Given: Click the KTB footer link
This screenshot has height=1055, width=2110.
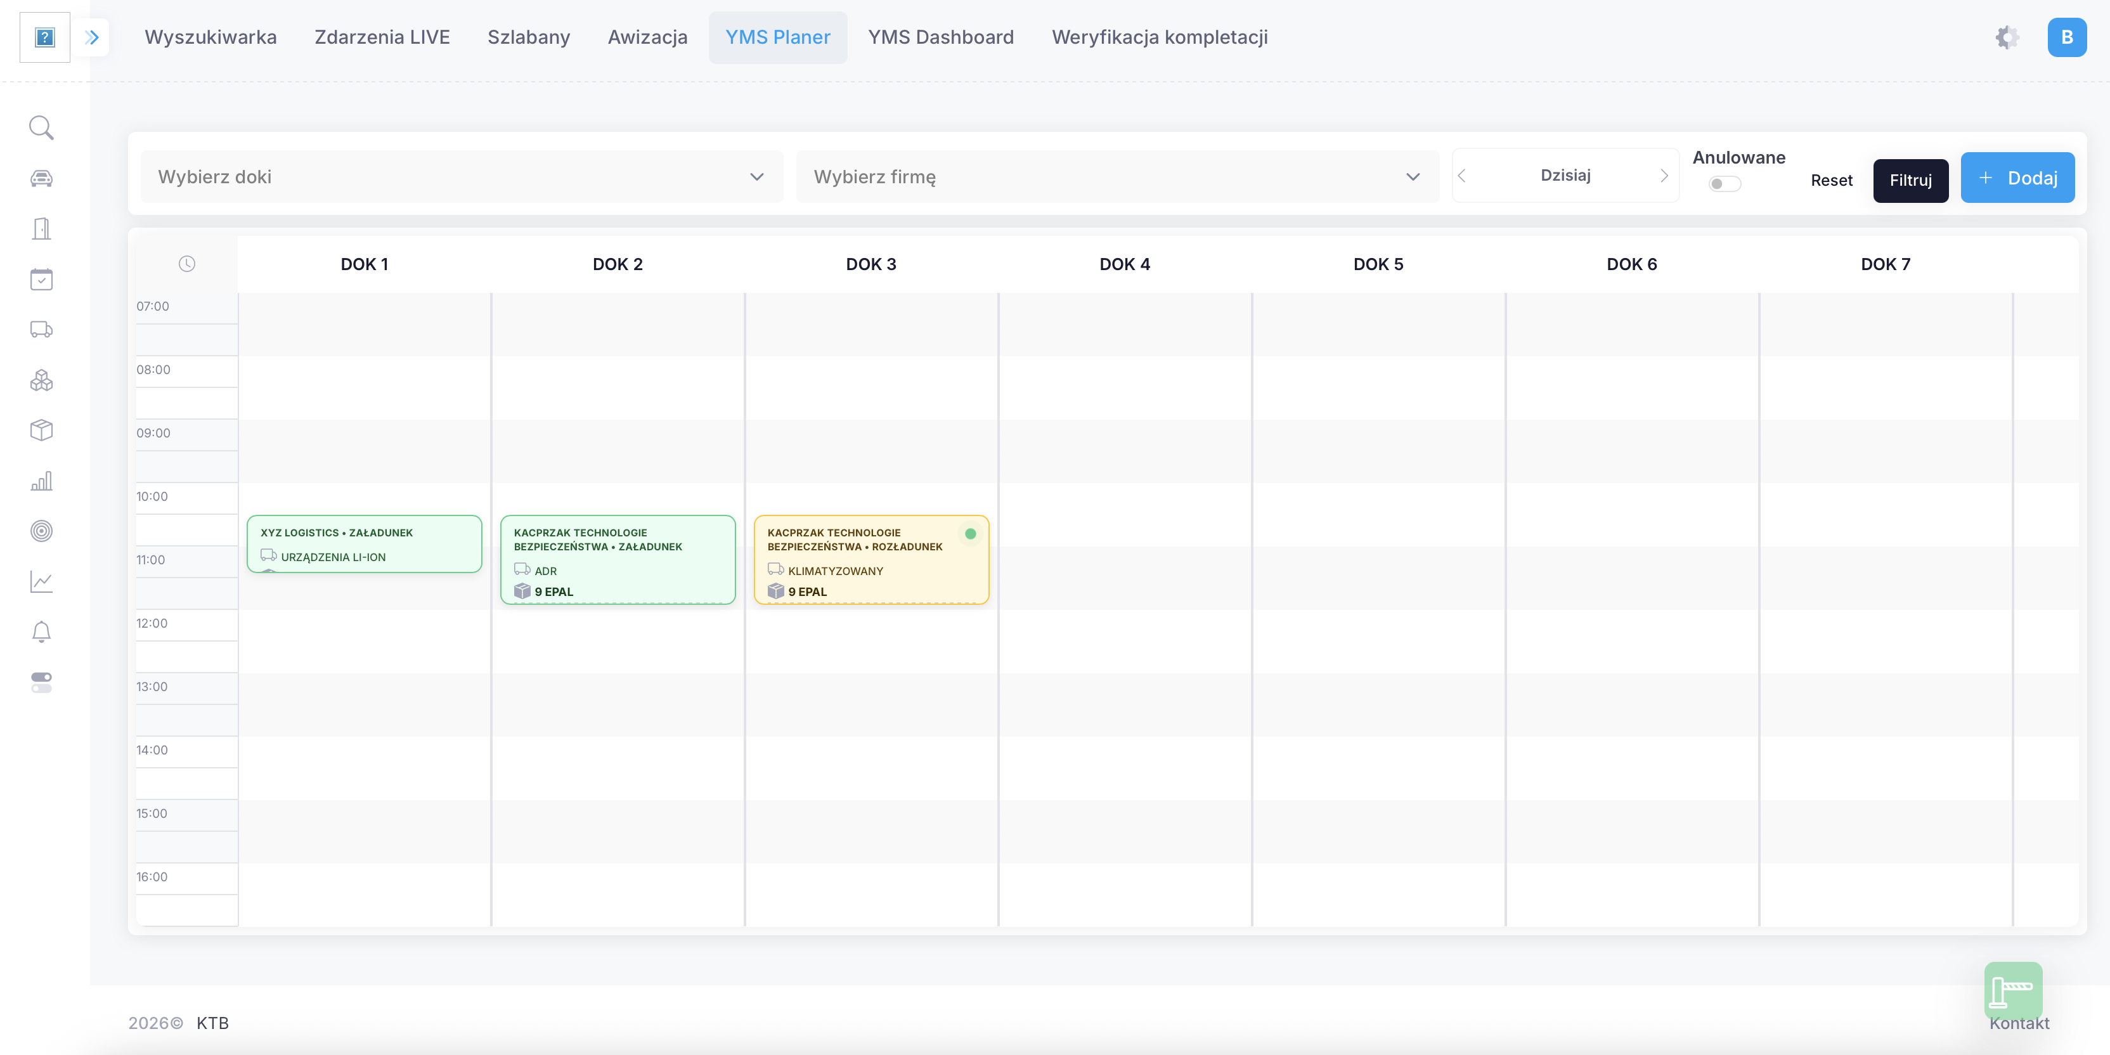Looking at the screenshot, I should (x=213, y=1022).
